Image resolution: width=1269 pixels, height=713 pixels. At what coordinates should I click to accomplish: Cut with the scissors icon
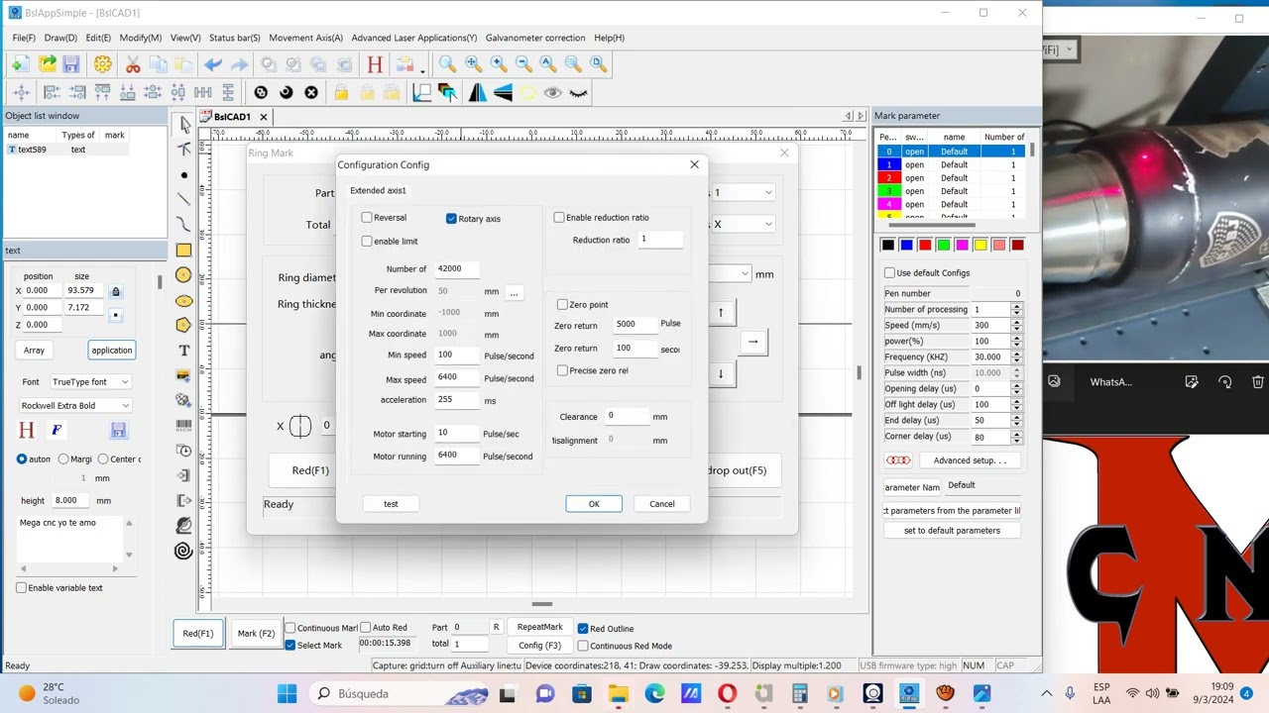(x=133, y=64)
